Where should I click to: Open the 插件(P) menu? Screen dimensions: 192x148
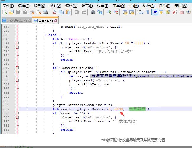(x=164, y=6)
